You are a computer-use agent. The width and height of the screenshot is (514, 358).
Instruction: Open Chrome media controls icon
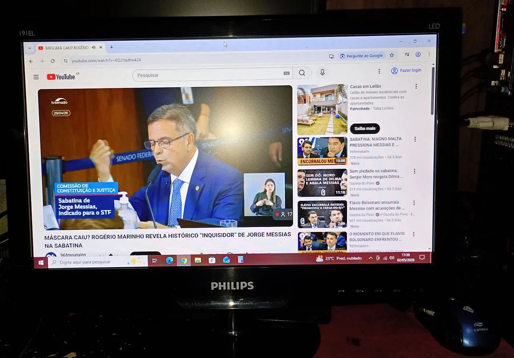click(407, 54)
